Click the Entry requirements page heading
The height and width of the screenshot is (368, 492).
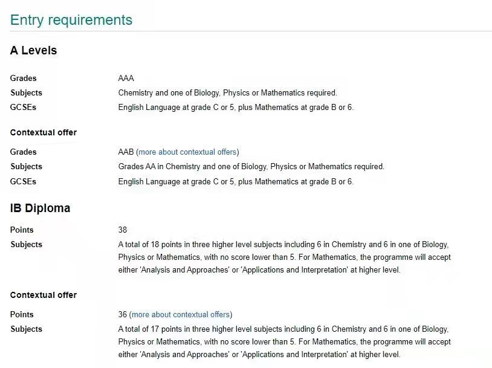pyautogui.click(x=71, y=20)
